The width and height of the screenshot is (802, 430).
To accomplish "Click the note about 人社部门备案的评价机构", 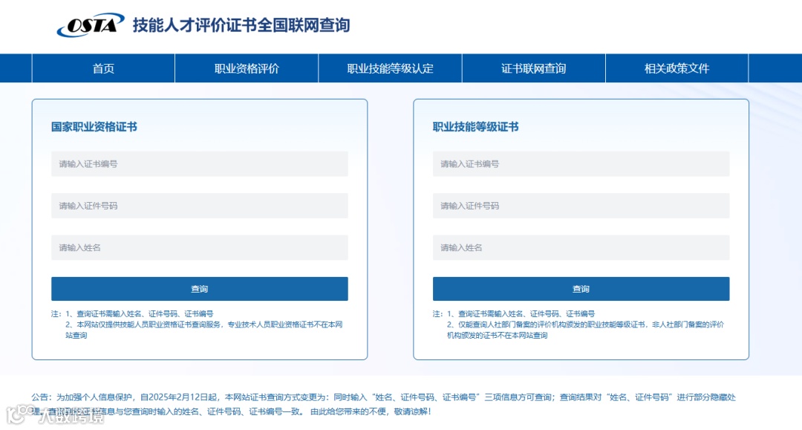I will tap(585, 330).
